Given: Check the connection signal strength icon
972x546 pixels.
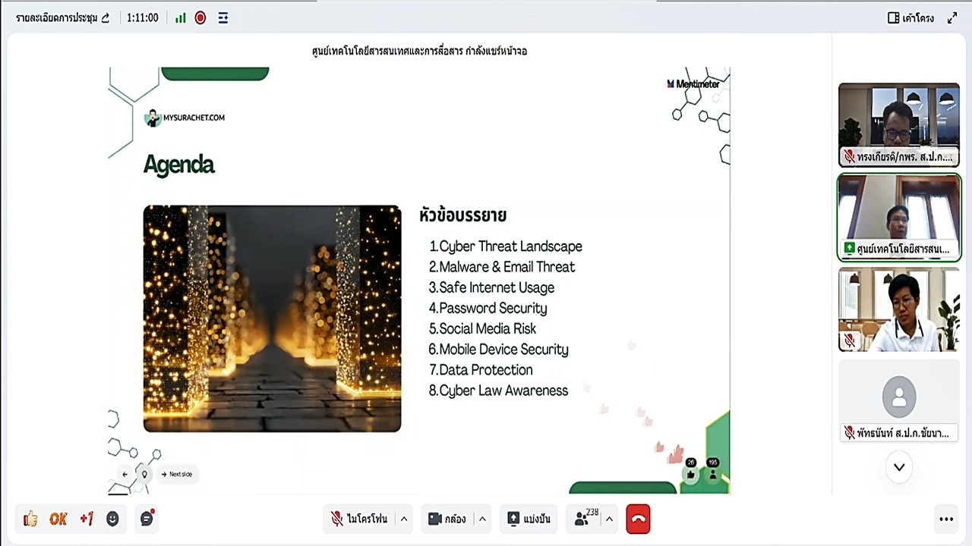Looking at the screenshot, I should [x=180, y=17].
